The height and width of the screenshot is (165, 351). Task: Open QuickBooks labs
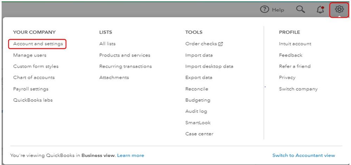click(x=33, y=100)
